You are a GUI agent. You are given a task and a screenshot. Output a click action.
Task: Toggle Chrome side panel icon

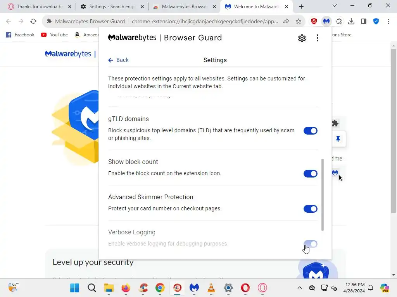(364, 22)
